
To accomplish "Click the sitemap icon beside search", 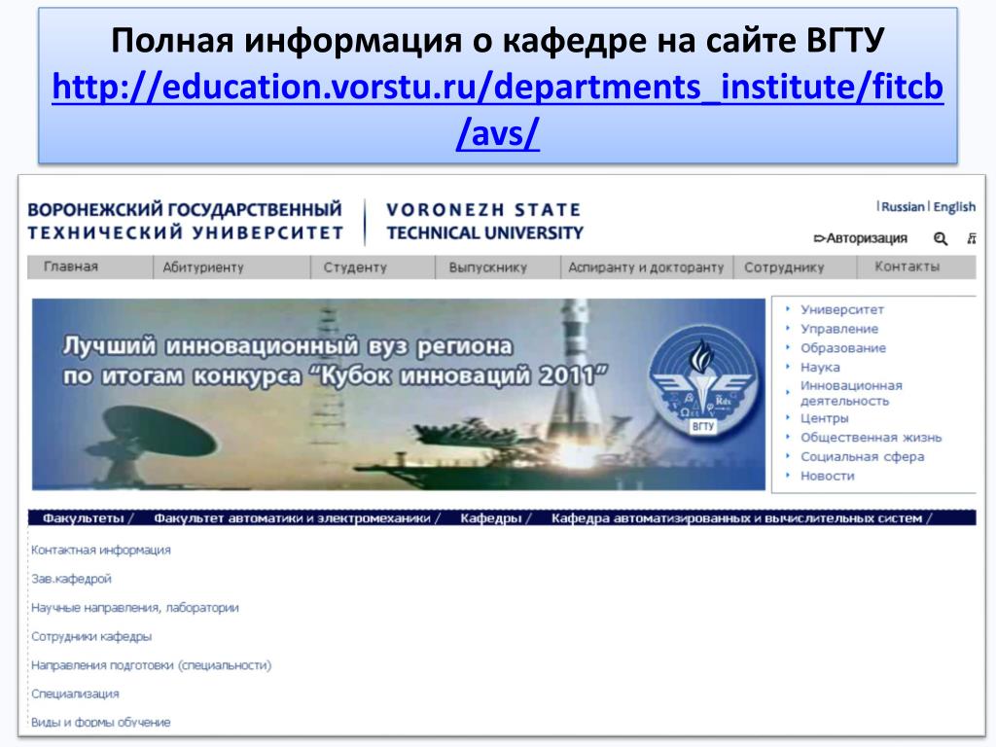I will (x=972, y=239).
